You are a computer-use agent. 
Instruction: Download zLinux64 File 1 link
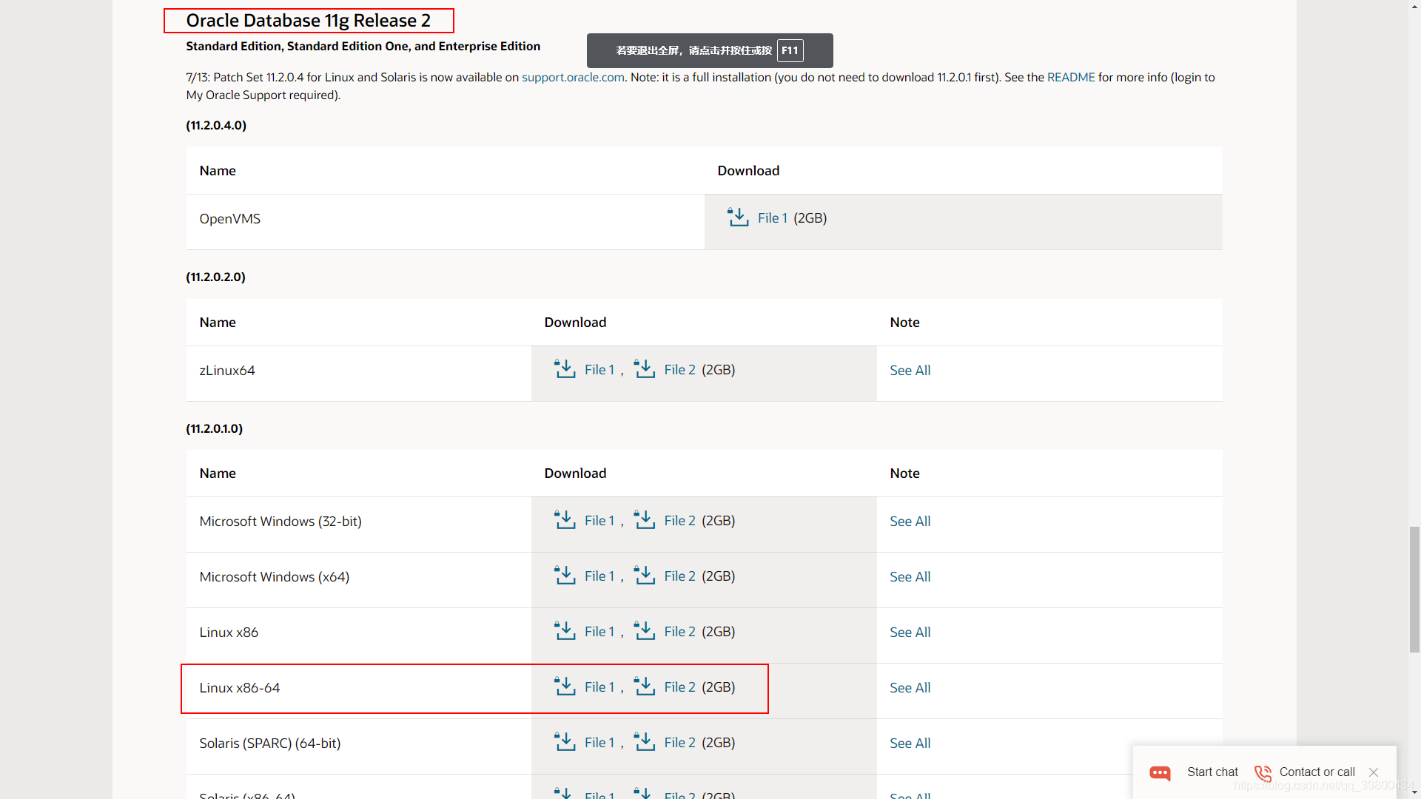click(599, 369)
